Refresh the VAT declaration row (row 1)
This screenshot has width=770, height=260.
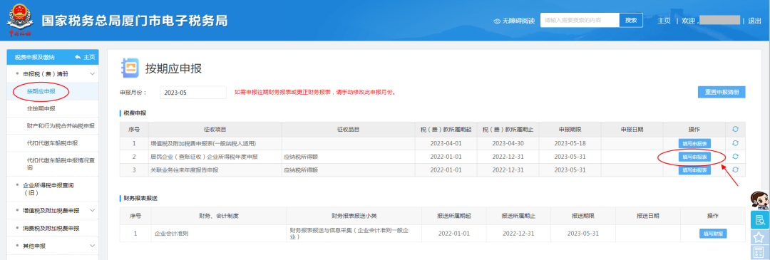[735, 143]
